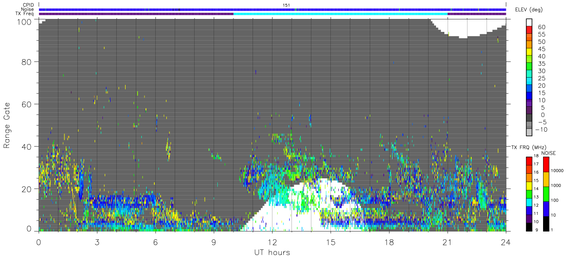The image size is (569, 262).
Task: Click the 10000 label on NOISE scale
Action: [x=556, y=171]
